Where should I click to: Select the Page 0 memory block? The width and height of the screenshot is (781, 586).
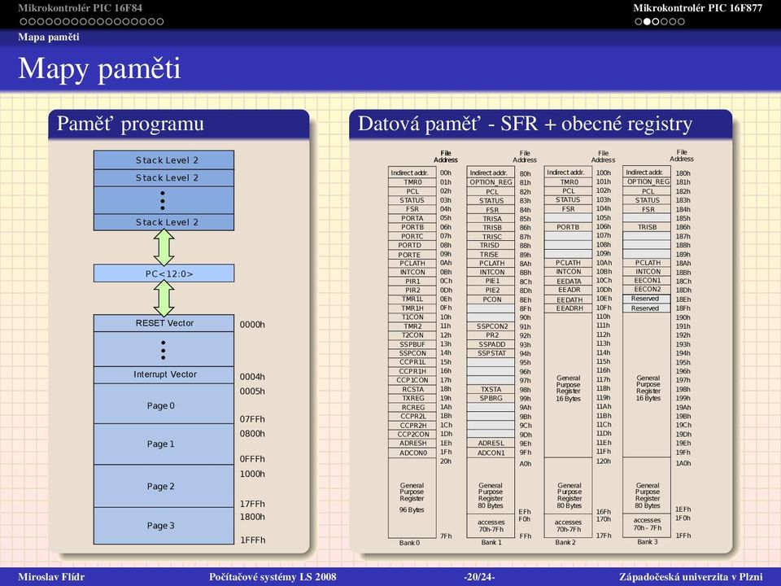(x=164, y=405)
